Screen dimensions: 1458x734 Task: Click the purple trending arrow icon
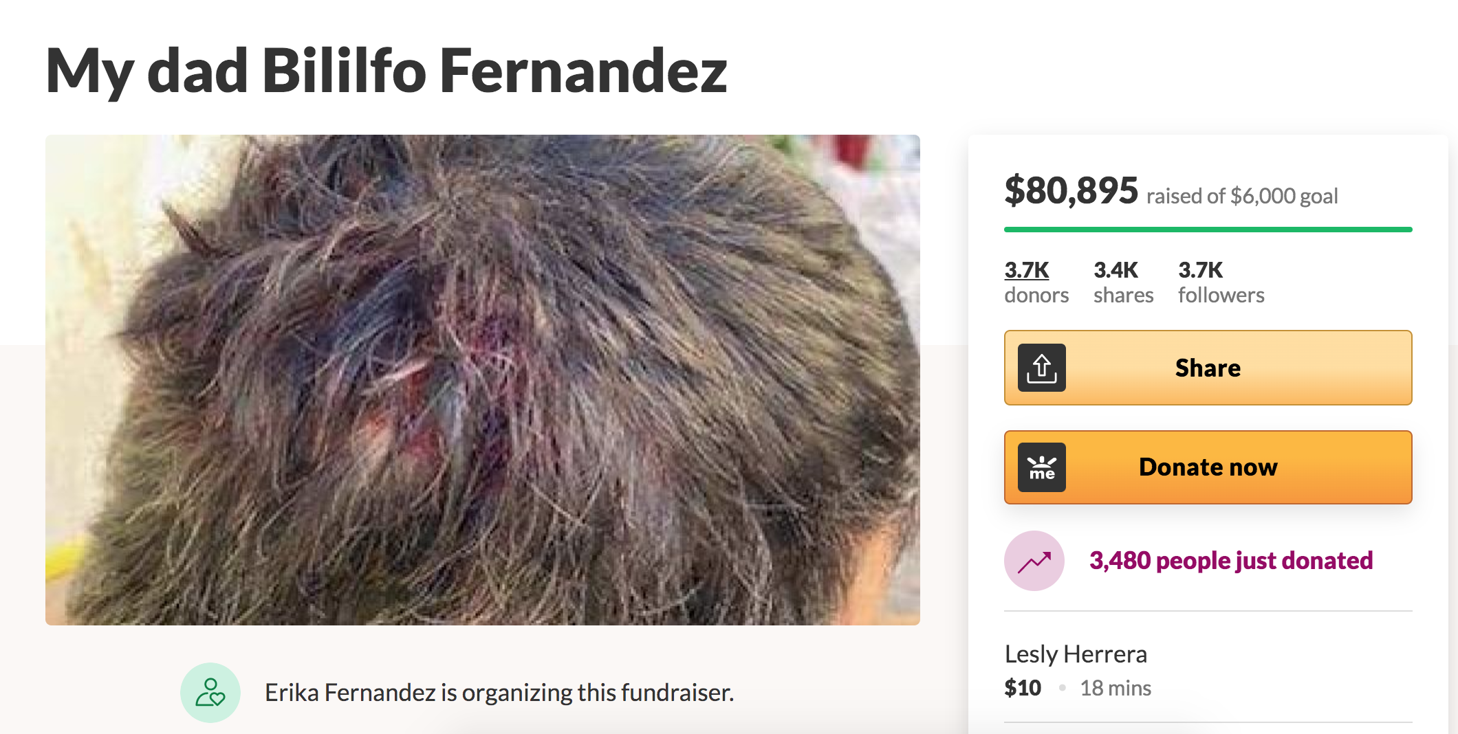(1034, 561)
